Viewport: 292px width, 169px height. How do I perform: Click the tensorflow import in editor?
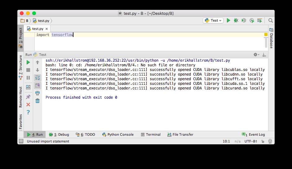(62, 35)
